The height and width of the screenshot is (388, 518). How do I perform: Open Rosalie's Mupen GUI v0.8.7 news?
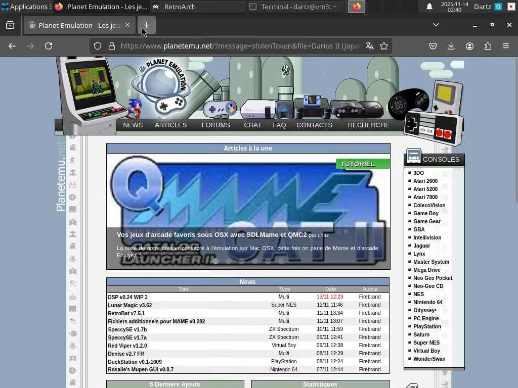click(x=141, y=369)
